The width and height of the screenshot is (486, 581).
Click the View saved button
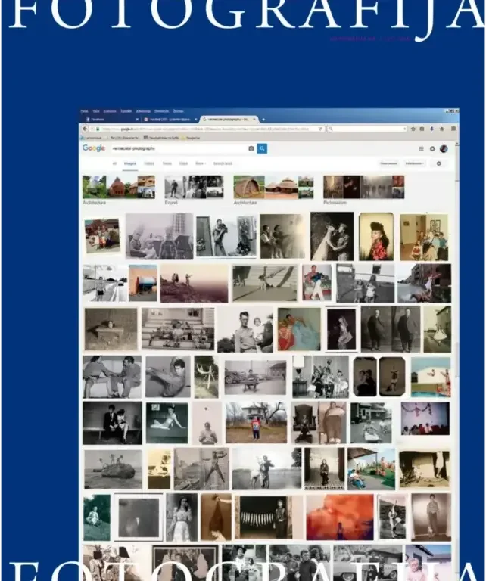coord(388,163)
